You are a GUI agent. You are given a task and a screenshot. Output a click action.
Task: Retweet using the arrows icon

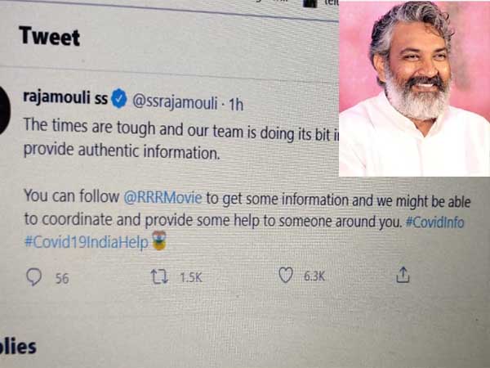tap(160, 277)
